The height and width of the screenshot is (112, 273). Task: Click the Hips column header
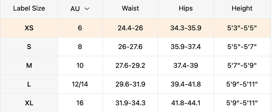[x=186, y=8]
